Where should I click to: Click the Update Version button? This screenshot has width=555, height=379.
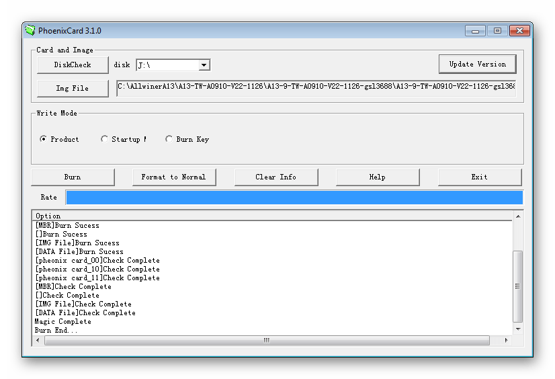478,64
